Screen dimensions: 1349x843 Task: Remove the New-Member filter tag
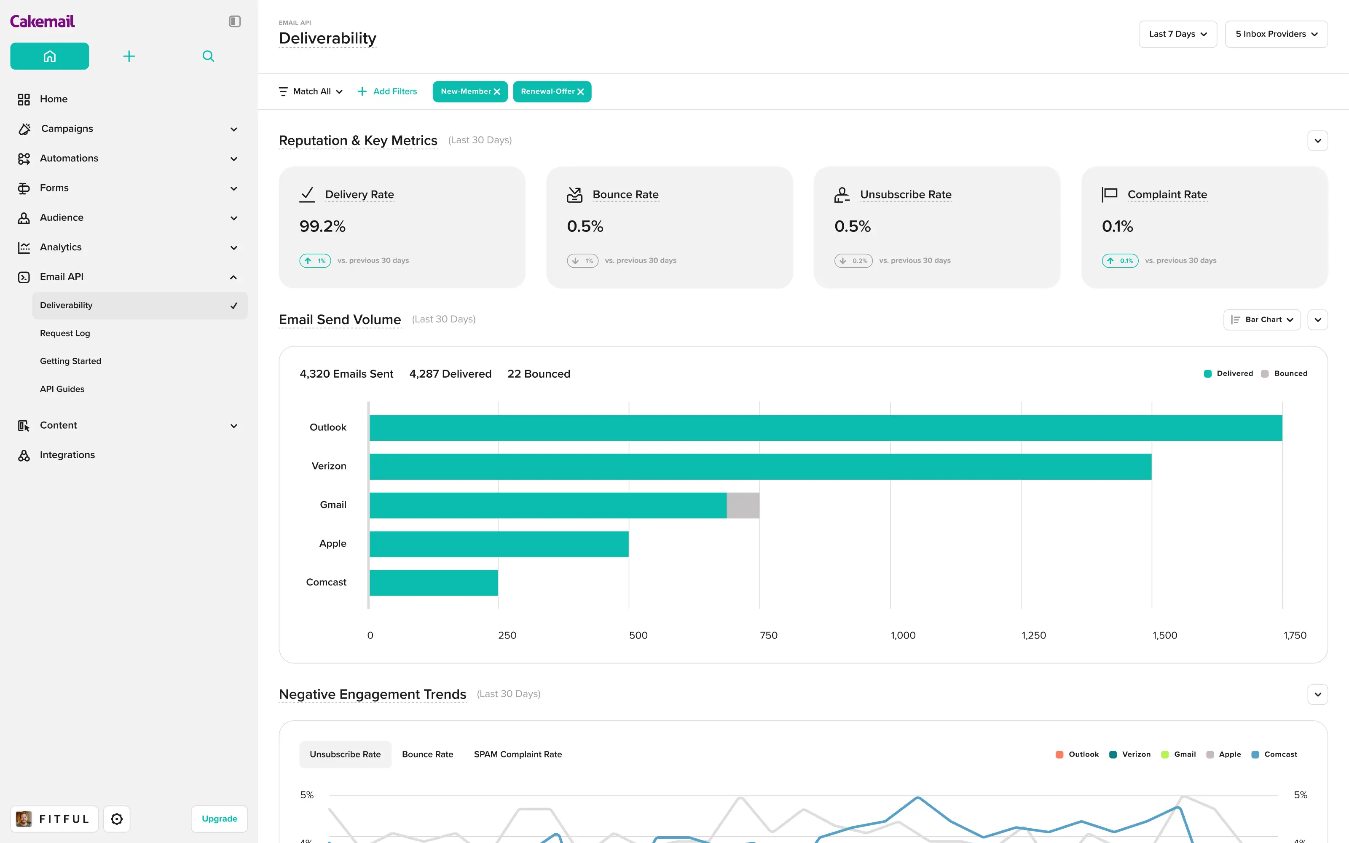click(x=497, y=91)
